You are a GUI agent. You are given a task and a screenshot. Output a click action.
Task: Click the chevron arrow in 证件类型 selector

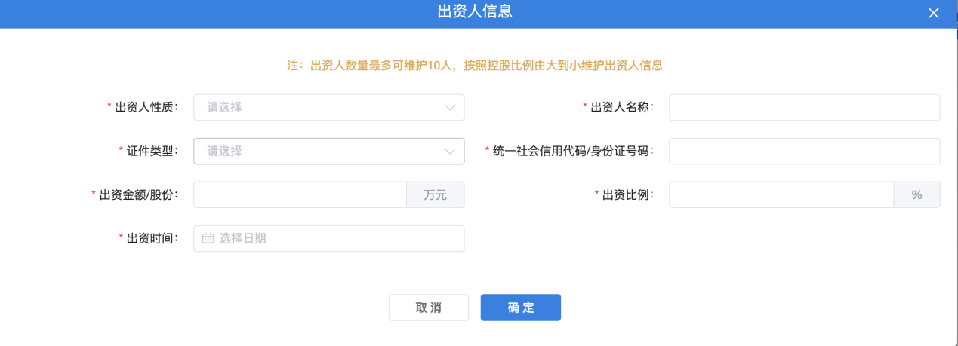click(451, 152)
